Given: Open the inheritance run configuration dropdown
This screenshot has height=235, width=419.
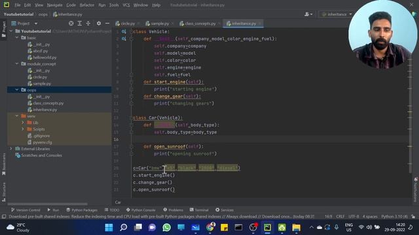Looking at the screenshot, I should tap(337, 14).
